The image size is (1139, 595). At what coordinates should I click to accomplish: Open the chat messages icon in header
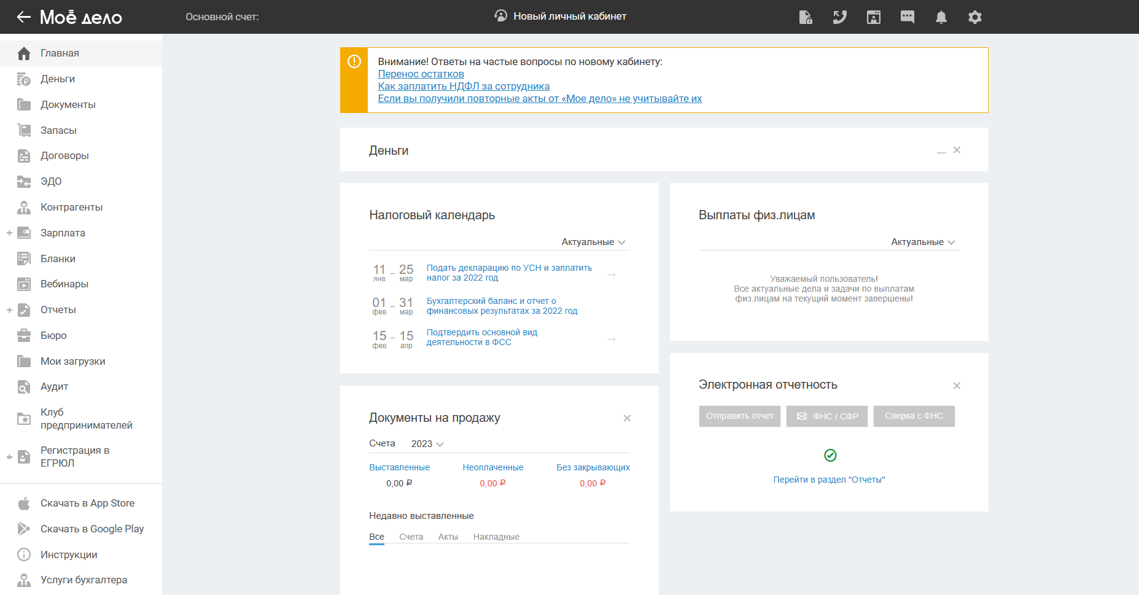pyautogui.click(x=907, y=17)
